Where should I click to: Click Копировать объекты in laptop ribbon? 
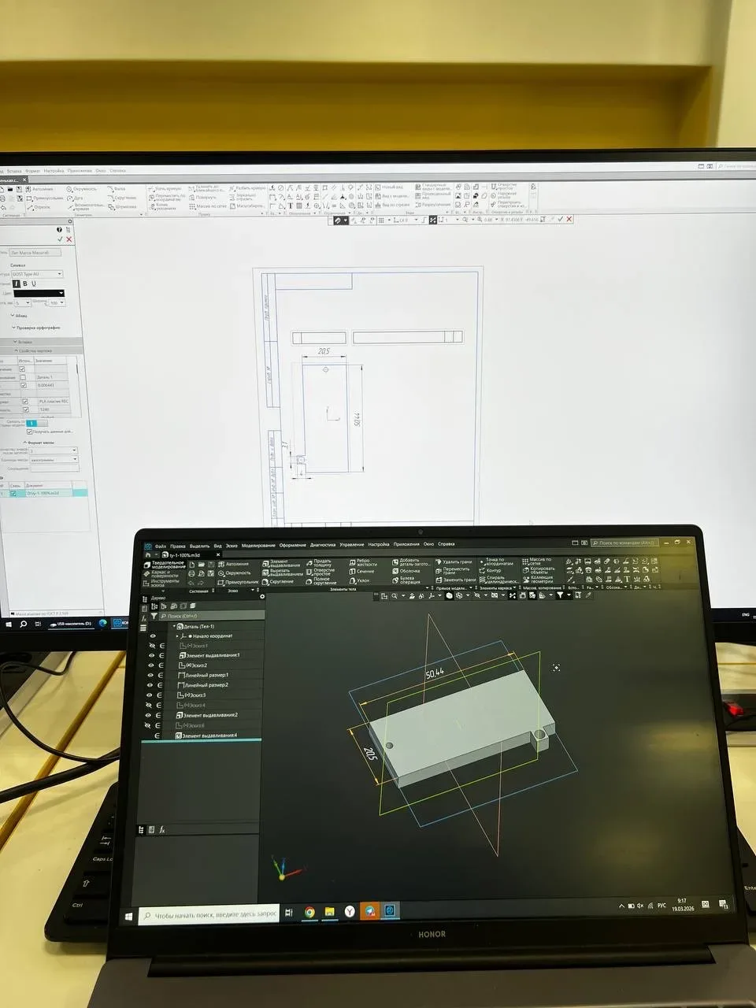tap(537, 570)
